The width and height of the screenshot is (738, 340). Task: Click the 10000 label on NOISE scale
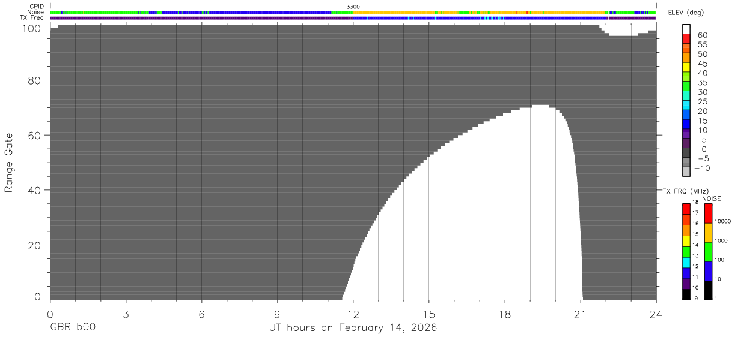[x=722, y=222]
